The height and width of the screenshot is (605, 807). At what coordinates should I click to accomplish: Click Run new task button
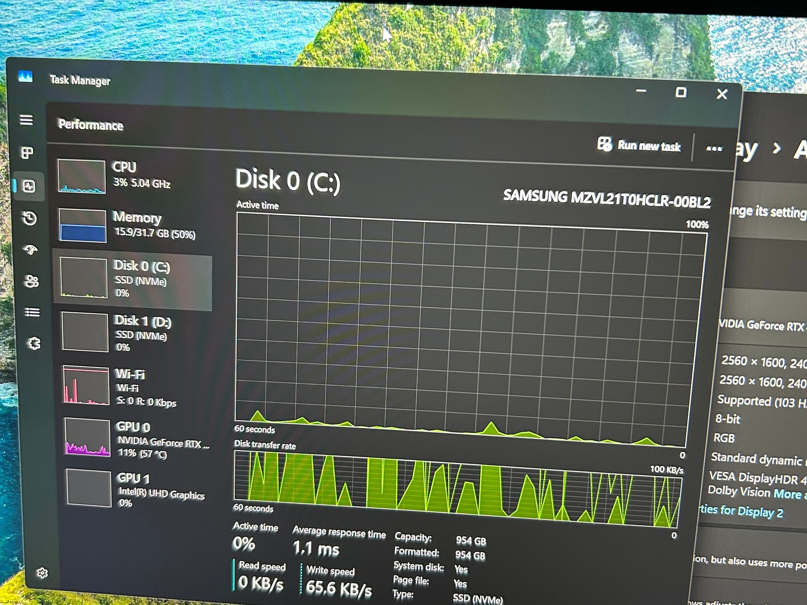coord(639,145)
